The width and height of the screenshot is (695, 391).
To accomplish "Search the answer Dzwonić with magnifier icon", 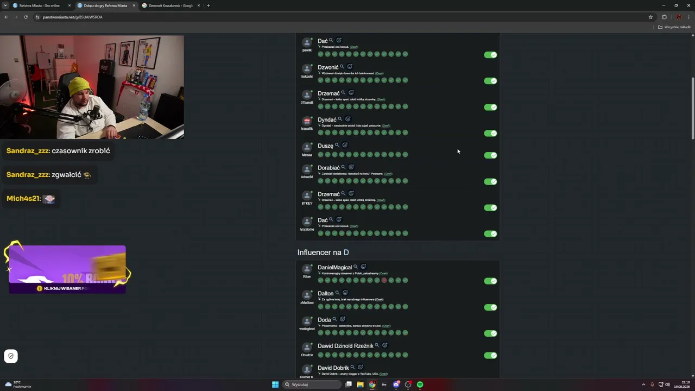I will pyautogui.click(x=342, y=67).
